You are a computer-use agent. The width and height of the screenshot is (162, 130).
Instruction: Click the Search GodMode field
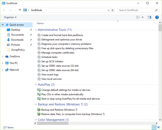pyautogui.click(x=138, y=10)
